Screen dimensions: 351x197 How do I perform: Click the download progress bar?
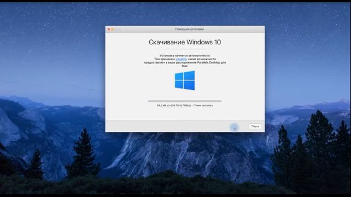pyautogui.click(x=185, y=101)
